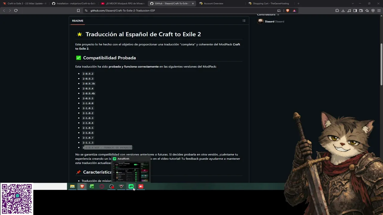Open File Explorer from the taskbar
Screen dimensions: 383x215
72,186
